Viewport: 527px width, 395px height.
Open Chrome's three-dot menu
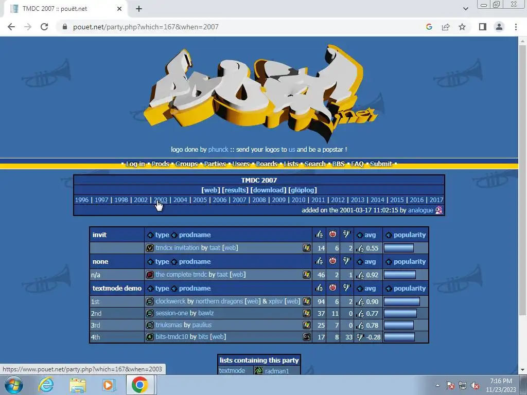tap(516, 27)
